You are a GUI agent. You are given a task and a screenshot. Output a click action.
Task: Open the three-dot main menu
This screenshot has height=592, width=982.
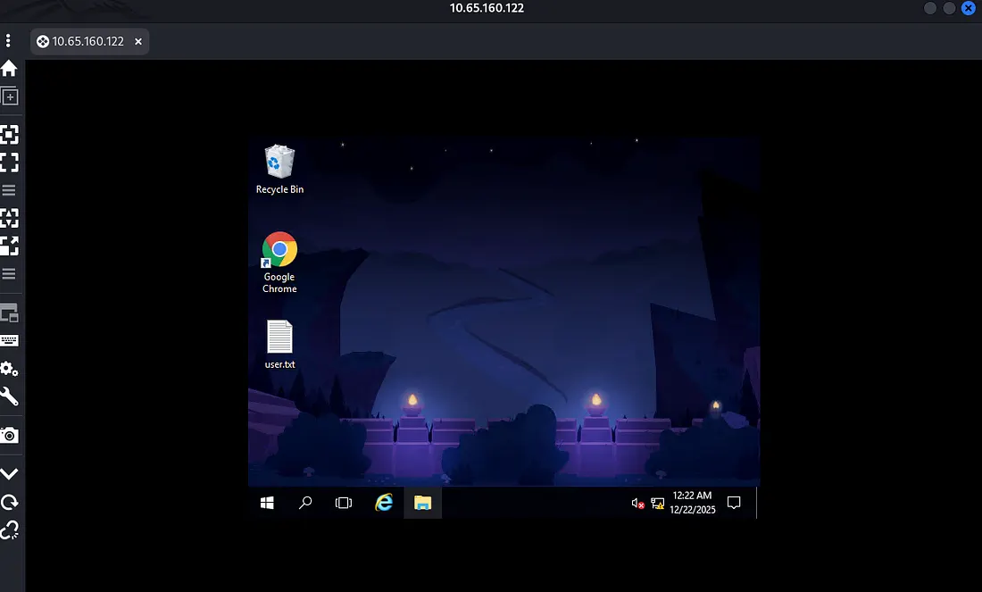point(8,41)
